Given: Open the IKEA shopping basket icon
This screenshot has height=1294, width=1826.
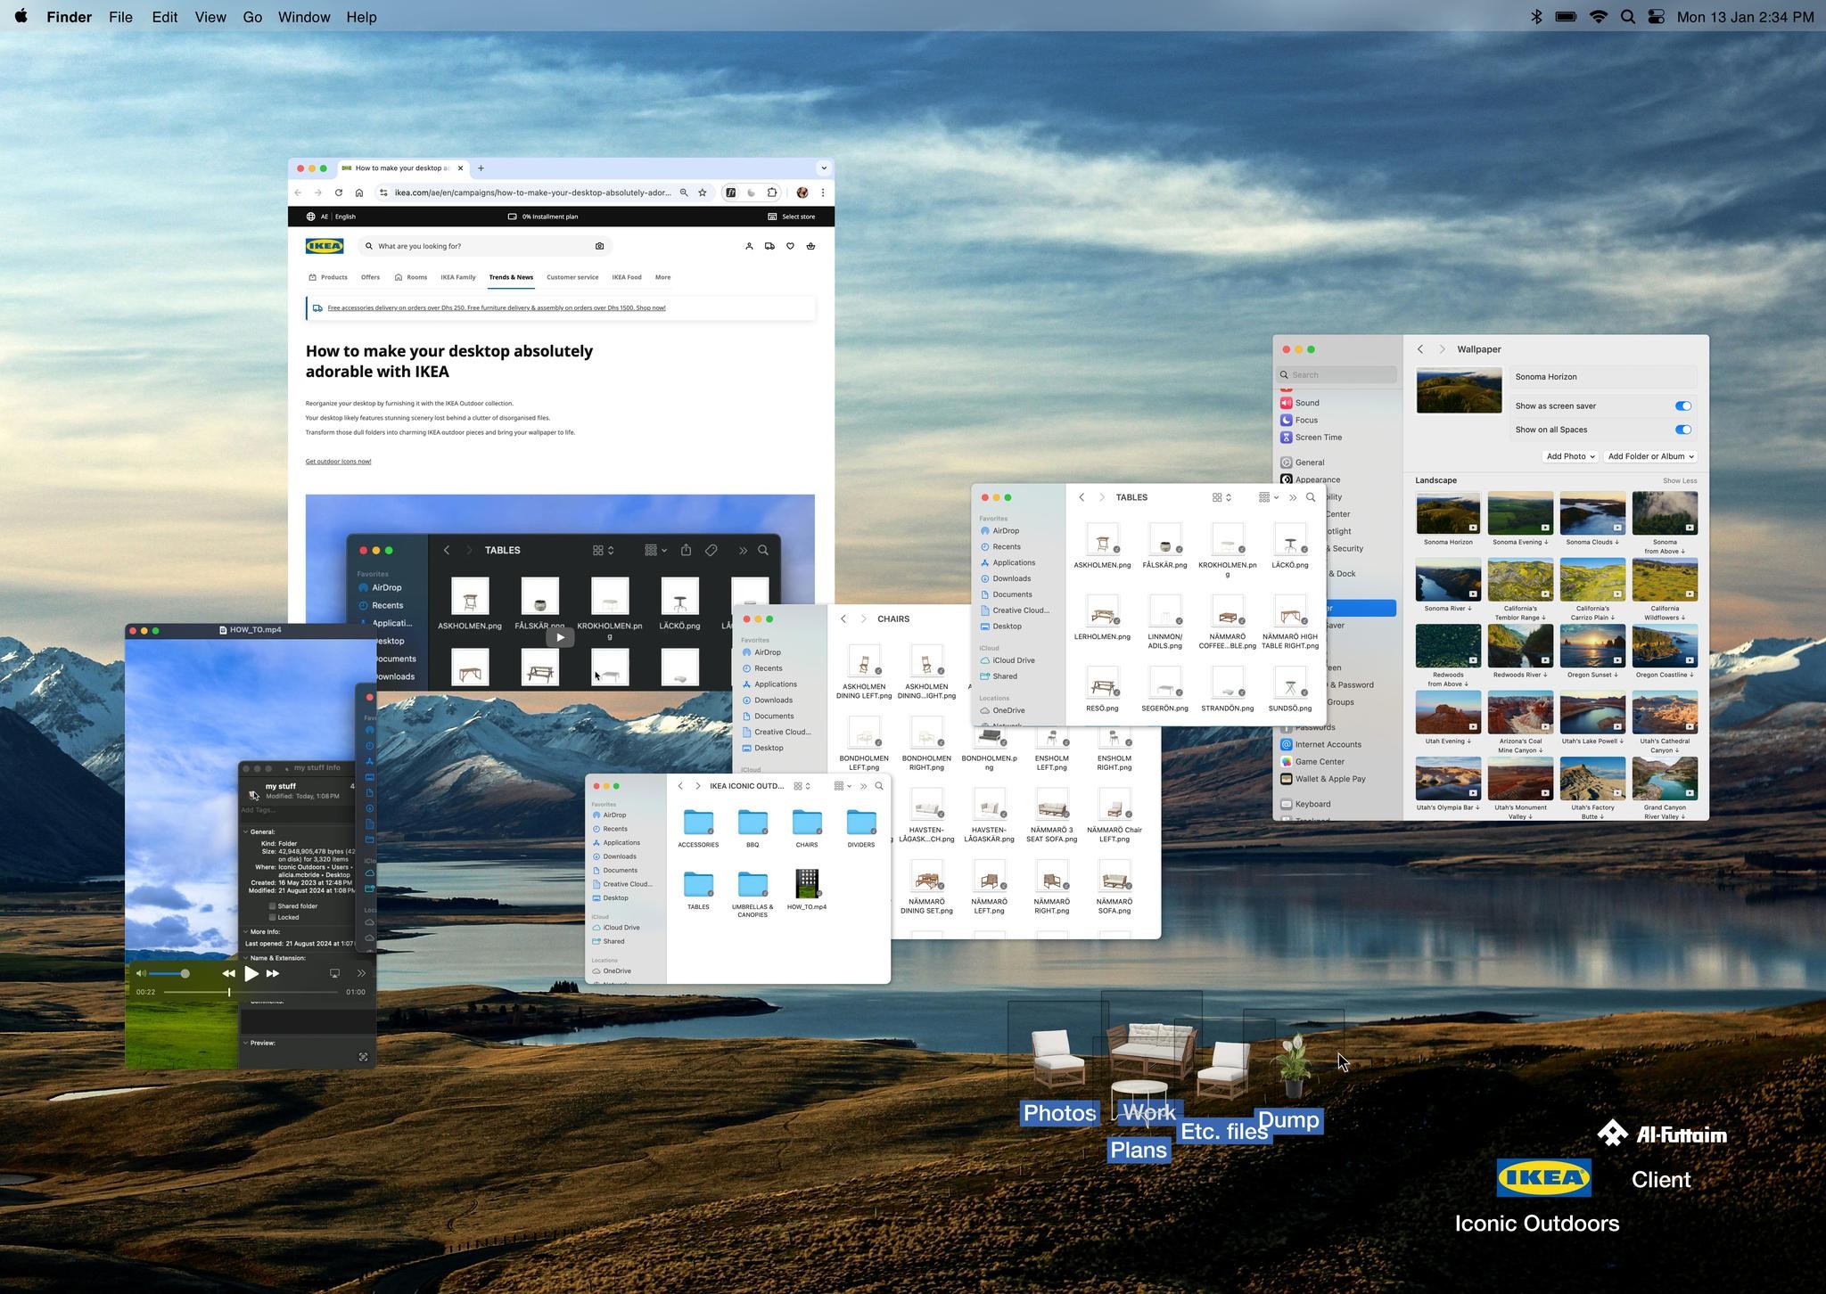Looking at the screenshot, I should click(810, 246).
